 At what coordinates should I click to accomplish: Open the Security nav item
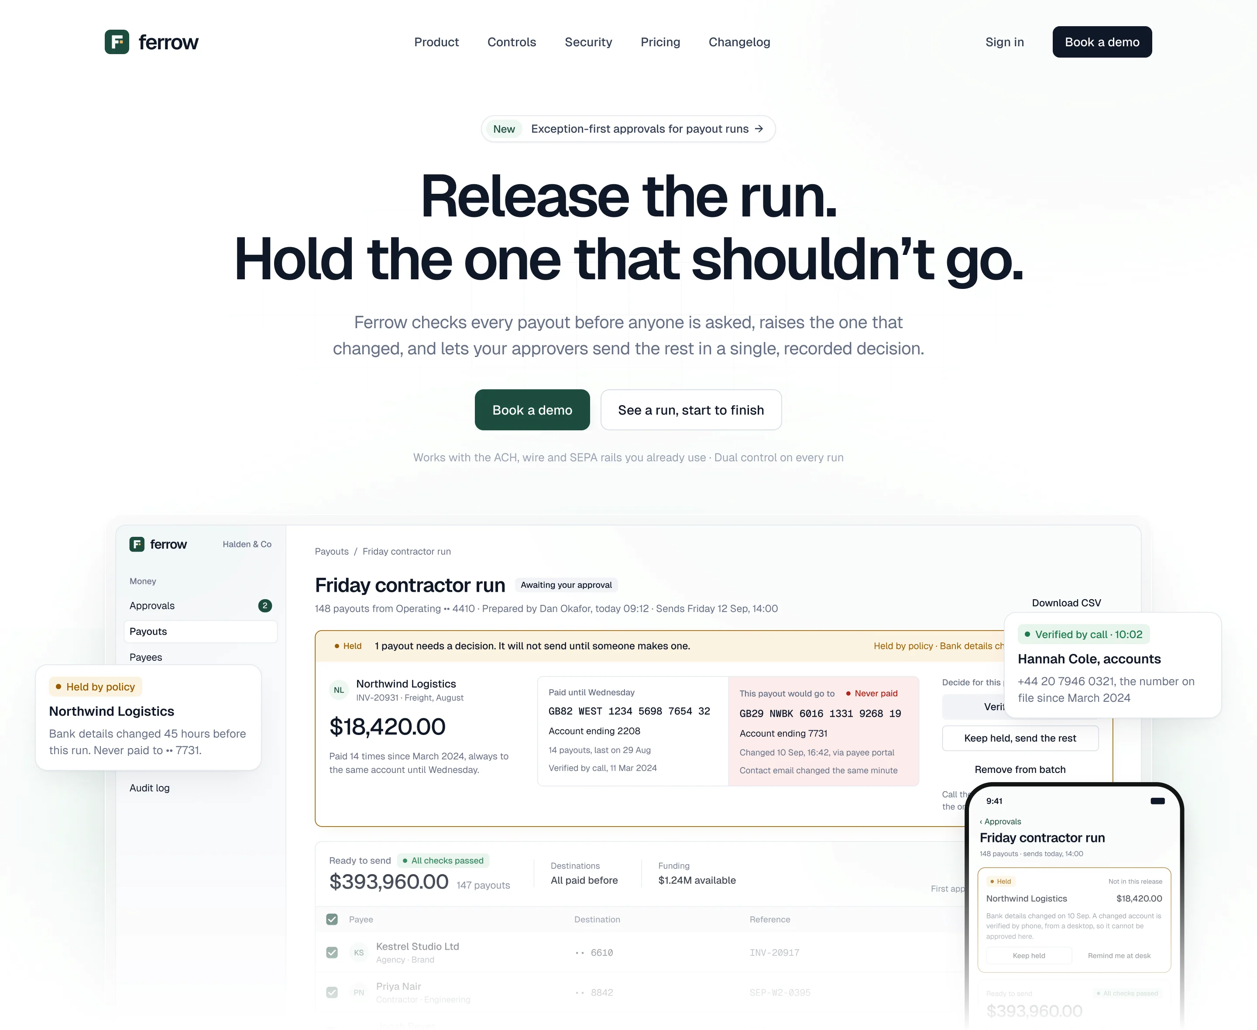588,42
